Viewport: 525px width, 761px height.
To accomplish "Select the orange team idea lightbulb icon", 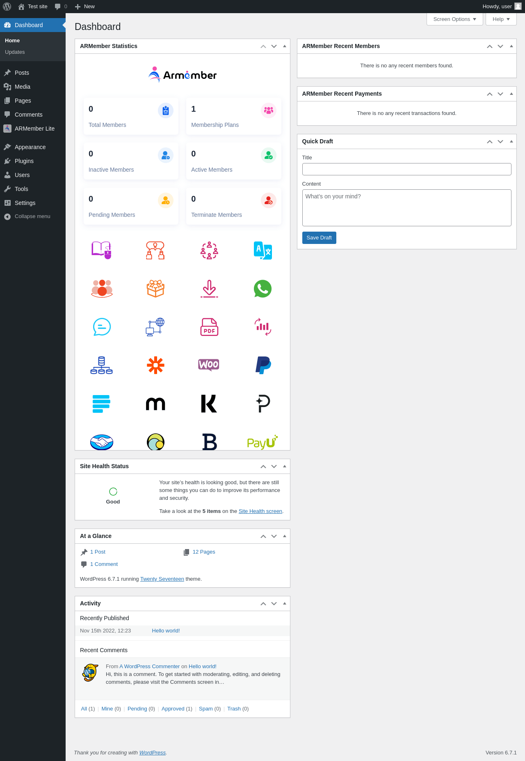I will point(155,250).
